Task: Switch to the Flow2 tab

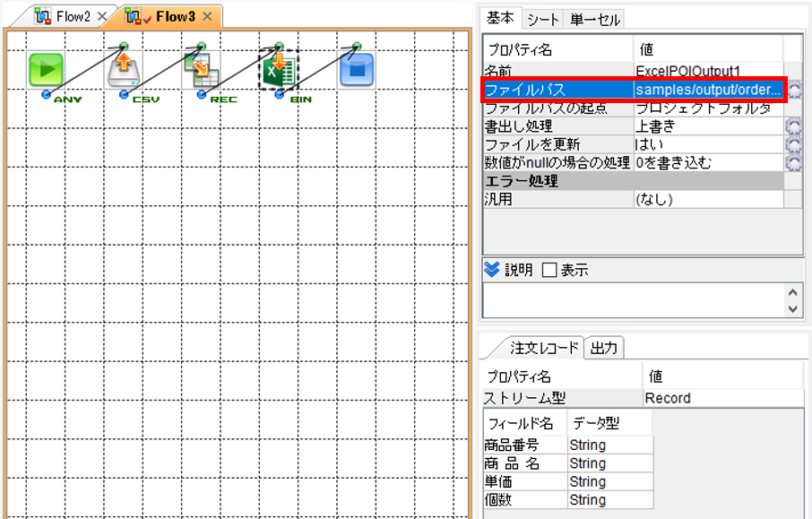Action: 73,16
